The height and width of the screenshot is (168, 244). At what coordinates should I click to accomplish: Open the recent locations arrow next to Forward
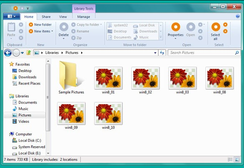(22, 53)
